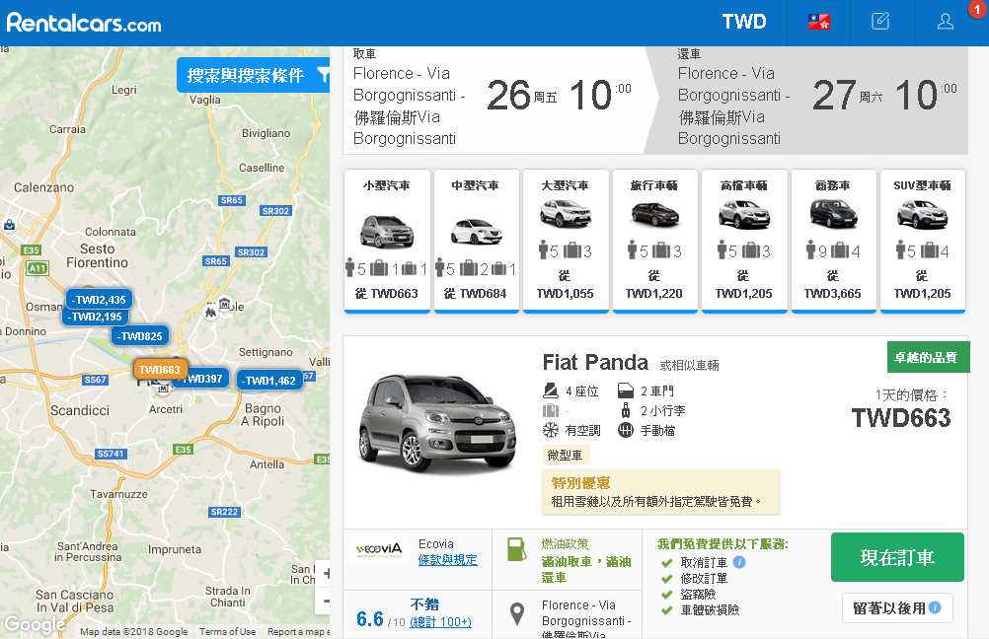989x639 pixels.
Task: Open the manage booking edit icon
Action: (x=880, y=22)
